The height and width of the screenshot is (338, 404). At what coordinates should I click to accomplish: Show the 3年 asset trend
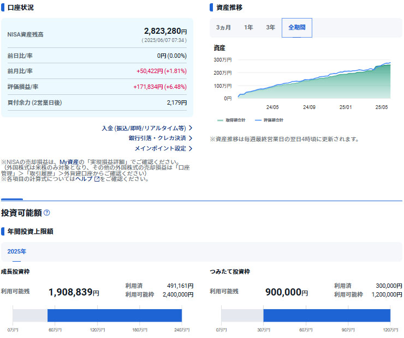[270, 27]
